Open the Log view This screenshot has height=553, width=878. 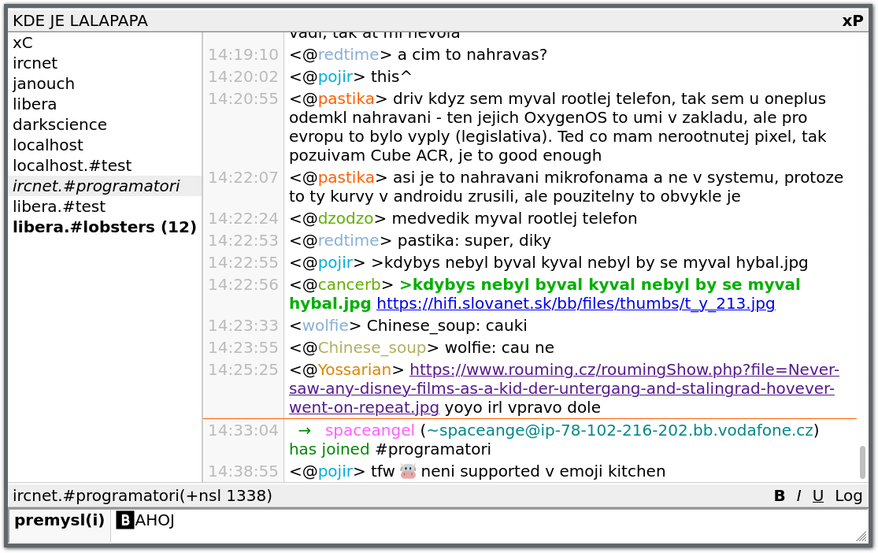(848, 495)
